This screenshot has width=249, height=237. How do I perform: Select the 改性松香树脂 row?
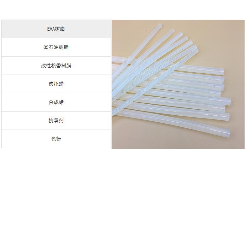(x=56, y=66)
